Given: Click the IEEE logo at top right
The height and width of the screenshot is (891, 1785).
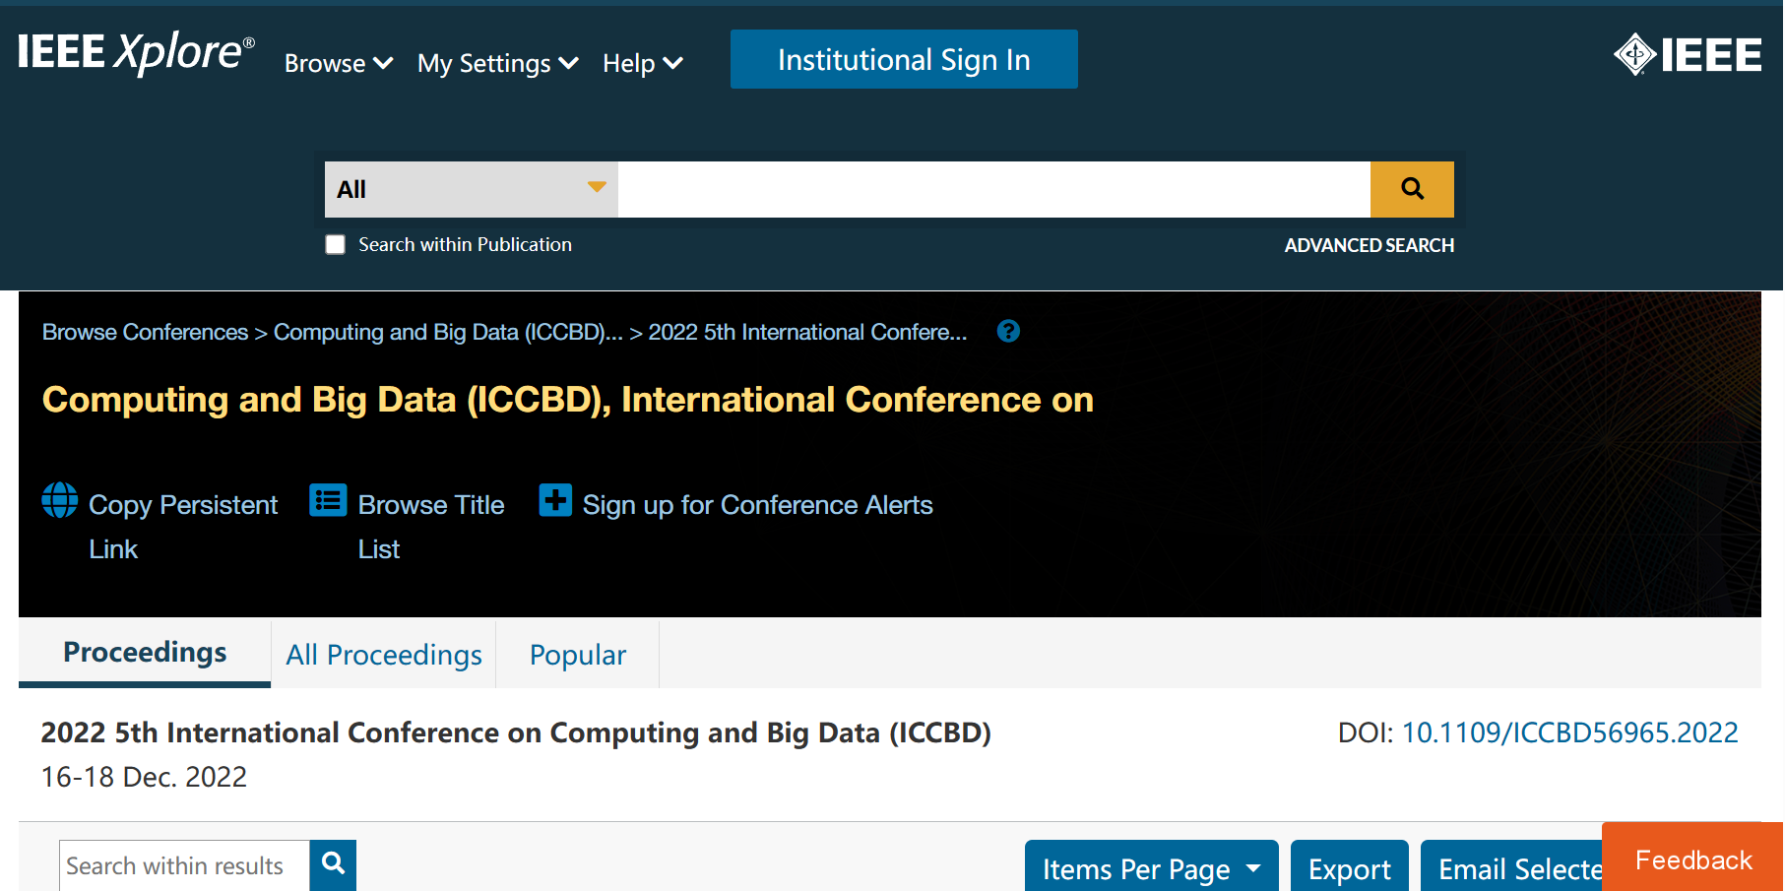Looking at the screenshot, I should pyautogui.click(x=1688, y=54).
